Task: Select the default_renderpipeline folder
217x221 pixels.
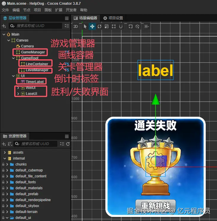Action: pyautogui.click(x=33, y=200)
